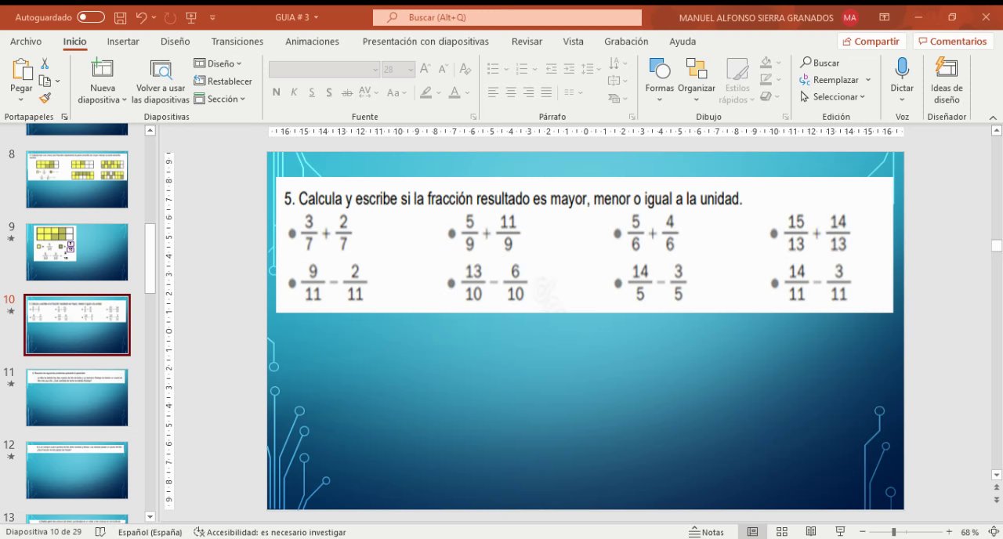Cut selection with the scissors icon

click(45, 63)
